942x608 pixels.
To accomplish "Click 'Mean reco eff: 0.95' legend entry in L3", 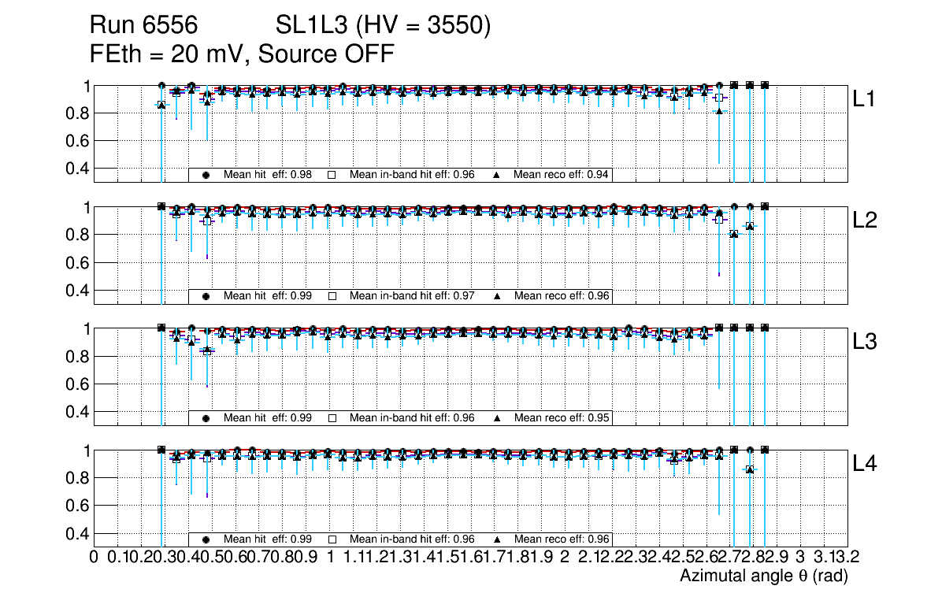I will coord(562,418).
